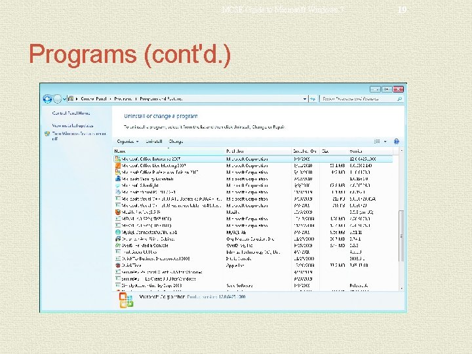The image size is (472, 354).
Task: Go back with the Back arrow button
Action: point(47,99)
